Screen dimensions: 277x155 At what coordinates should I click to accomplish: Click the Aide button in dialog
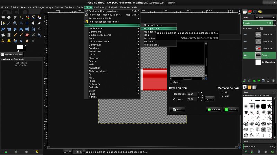pos(177,110)
